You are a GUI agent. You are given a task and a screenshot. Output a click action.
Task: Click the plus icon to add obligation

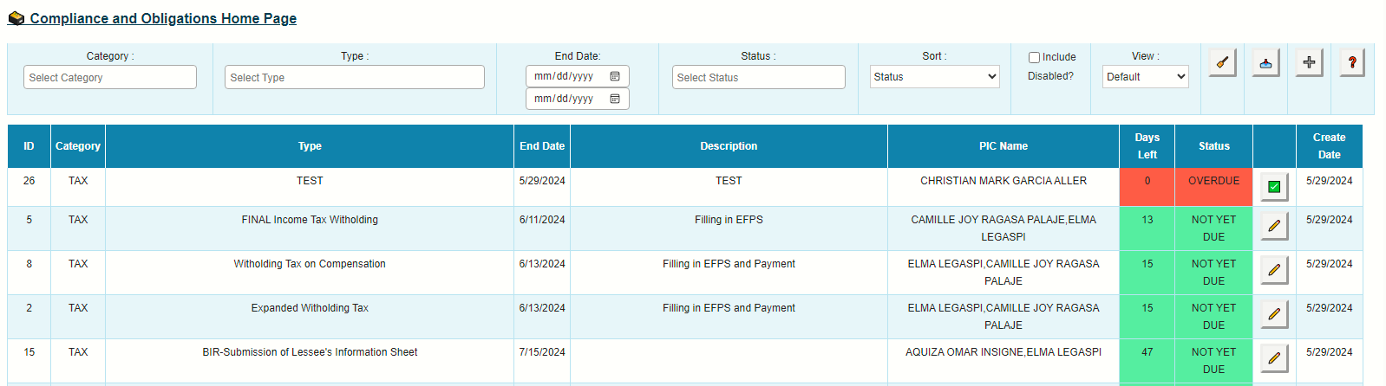click(x=1309, y=62)
